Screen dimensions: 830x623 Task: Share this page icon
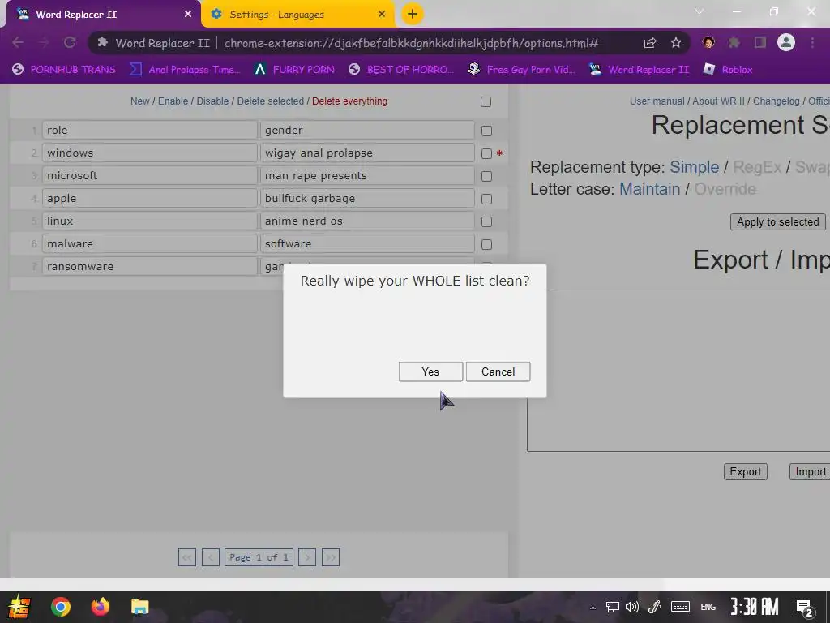pyautogui.click(x=650, y=43)
